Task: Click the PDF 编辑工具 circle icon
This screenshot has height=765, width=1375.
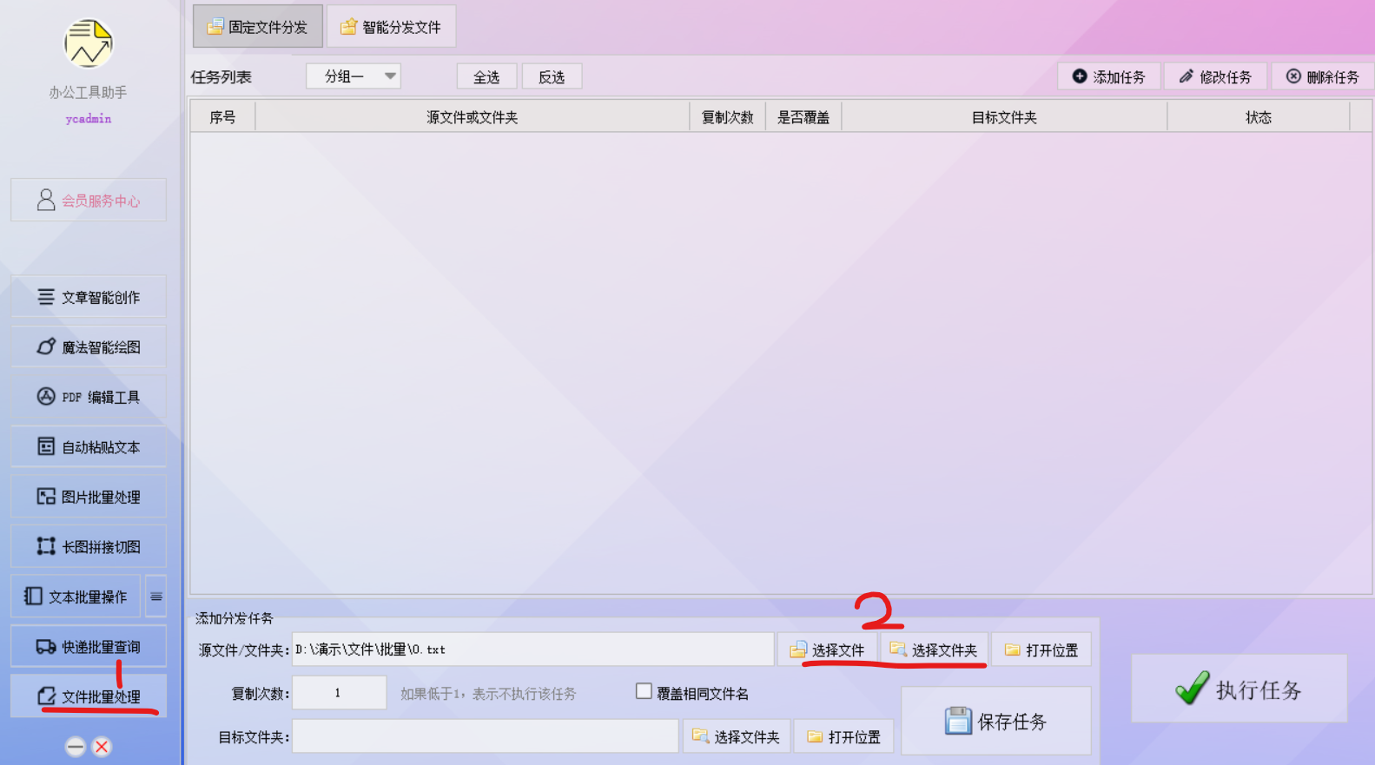Action: pyautogui.click(x=46, y=396)
